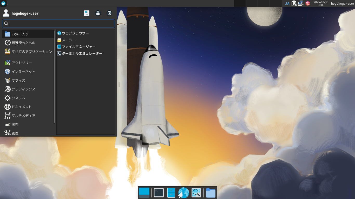Open the application finder magnifier in dock

[x=196, y=193]
